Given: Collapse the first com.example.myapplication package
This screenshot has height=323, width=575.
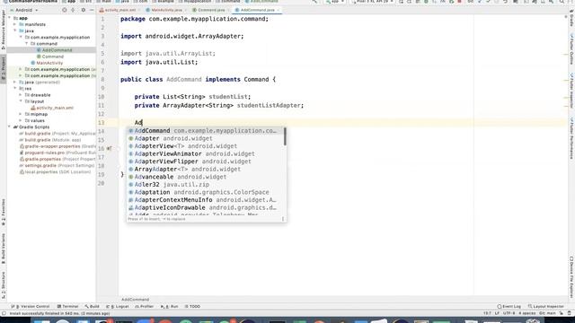Looking at the screenshot, I should pyautogui.click(x=21, y=38).
